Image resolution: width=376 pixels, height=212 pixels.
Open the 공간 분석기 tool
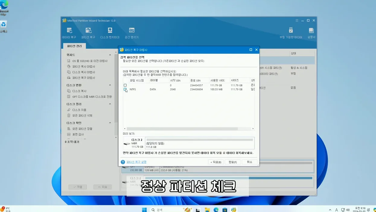132,33
